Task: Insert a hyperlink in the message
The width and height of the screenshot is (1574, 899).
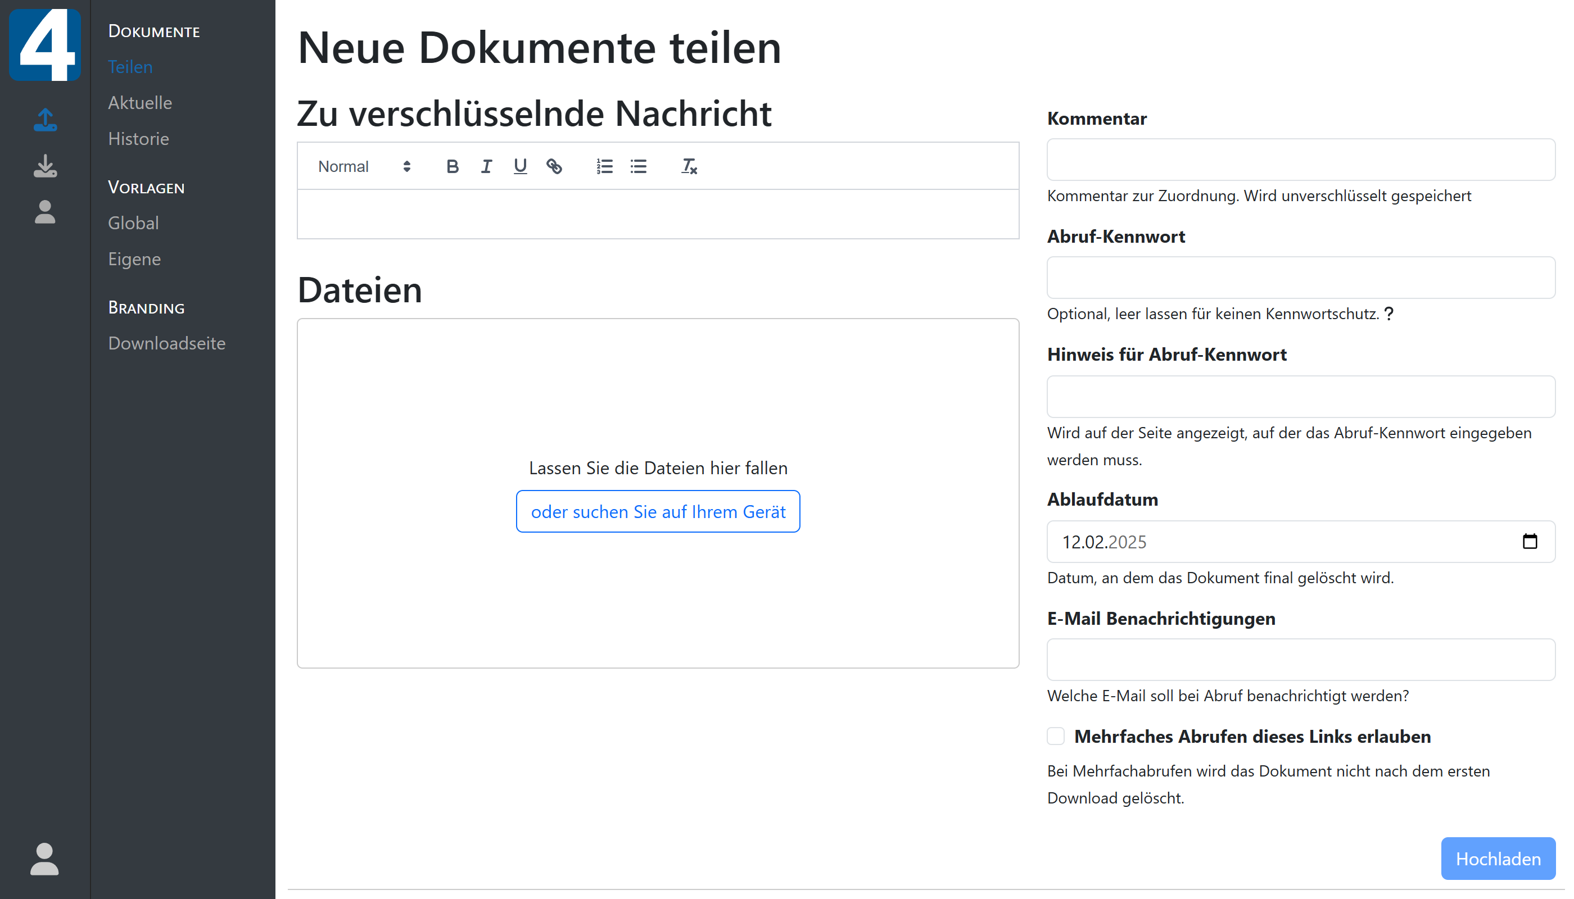Action: click(x=554, y=166)
